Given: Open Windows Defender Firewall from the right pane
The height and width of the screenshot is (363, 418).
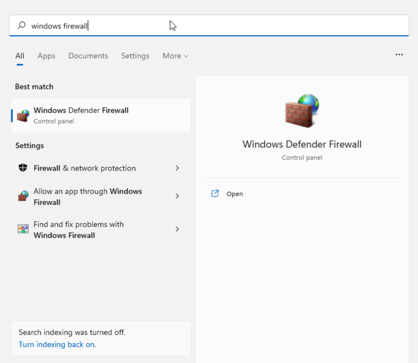Looking at the screenshot, I should [x=234, y=194].
